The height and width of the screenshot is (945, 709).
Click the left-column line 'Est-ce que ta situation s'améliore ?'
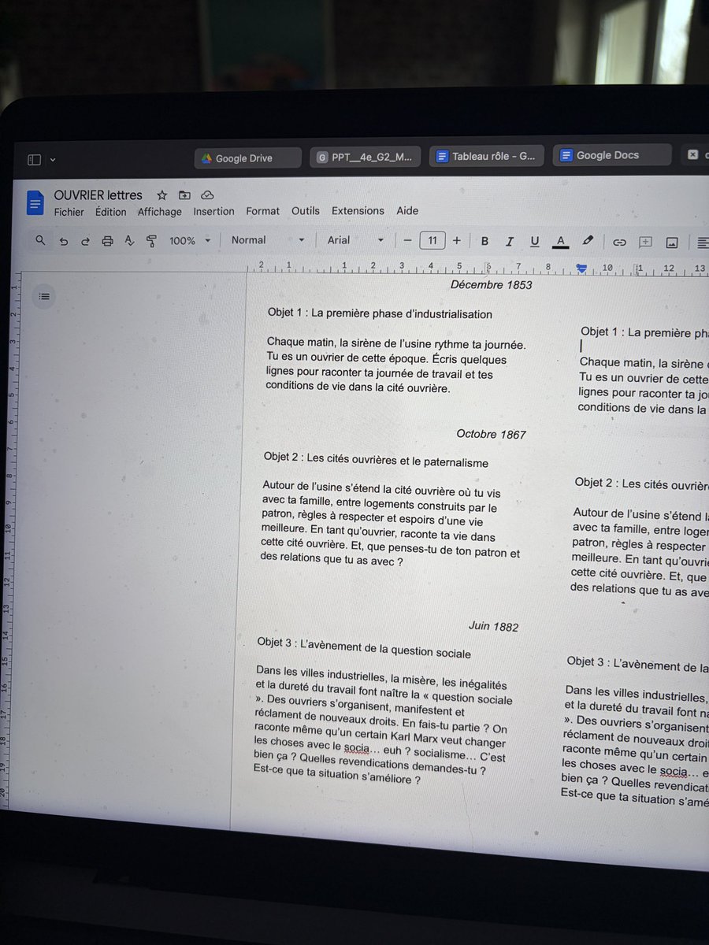[336, 776]
